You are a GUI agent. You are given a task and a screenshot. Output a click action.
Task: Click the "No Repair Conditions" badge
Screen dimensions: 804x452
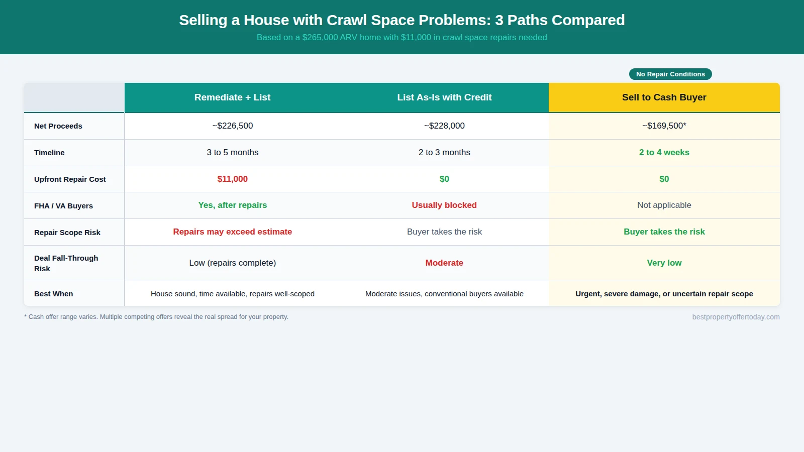click(670, 74)
